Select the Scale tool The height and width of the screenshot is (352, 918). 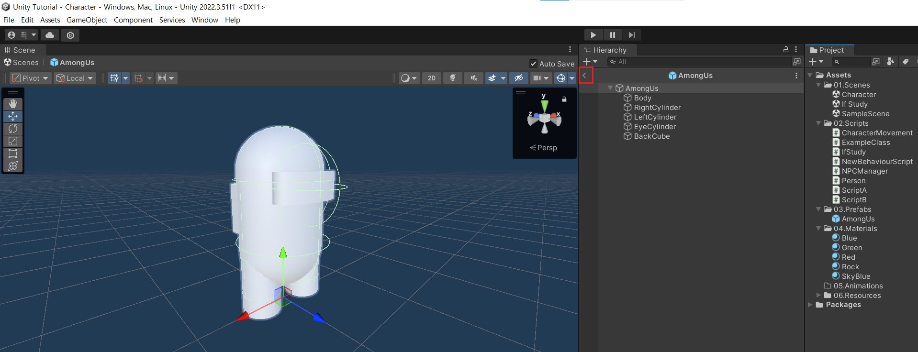tap(13, 141)
